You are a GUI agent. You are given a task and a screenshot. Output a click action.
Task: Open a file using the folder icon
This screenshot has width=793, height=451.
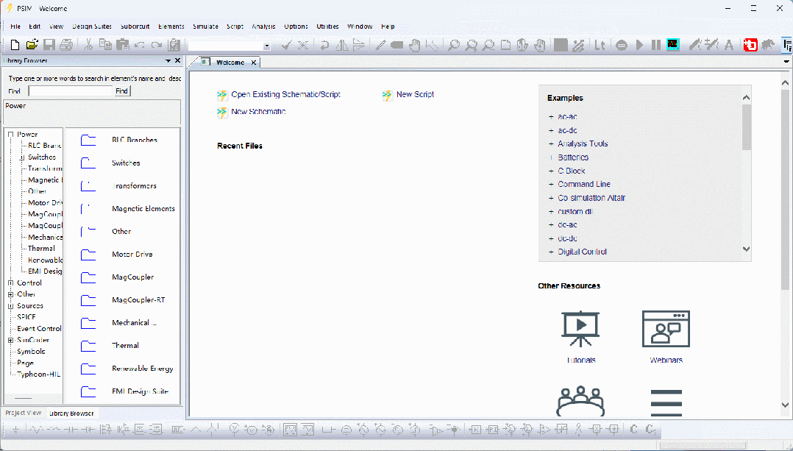pos(32,45)
